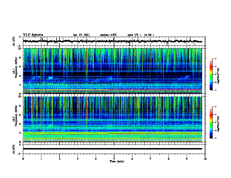The height and width of the screenshot is (178, 231).
Task: Click the ch.1 spectrogram color scale bar
Action: (x=211, y=74)
